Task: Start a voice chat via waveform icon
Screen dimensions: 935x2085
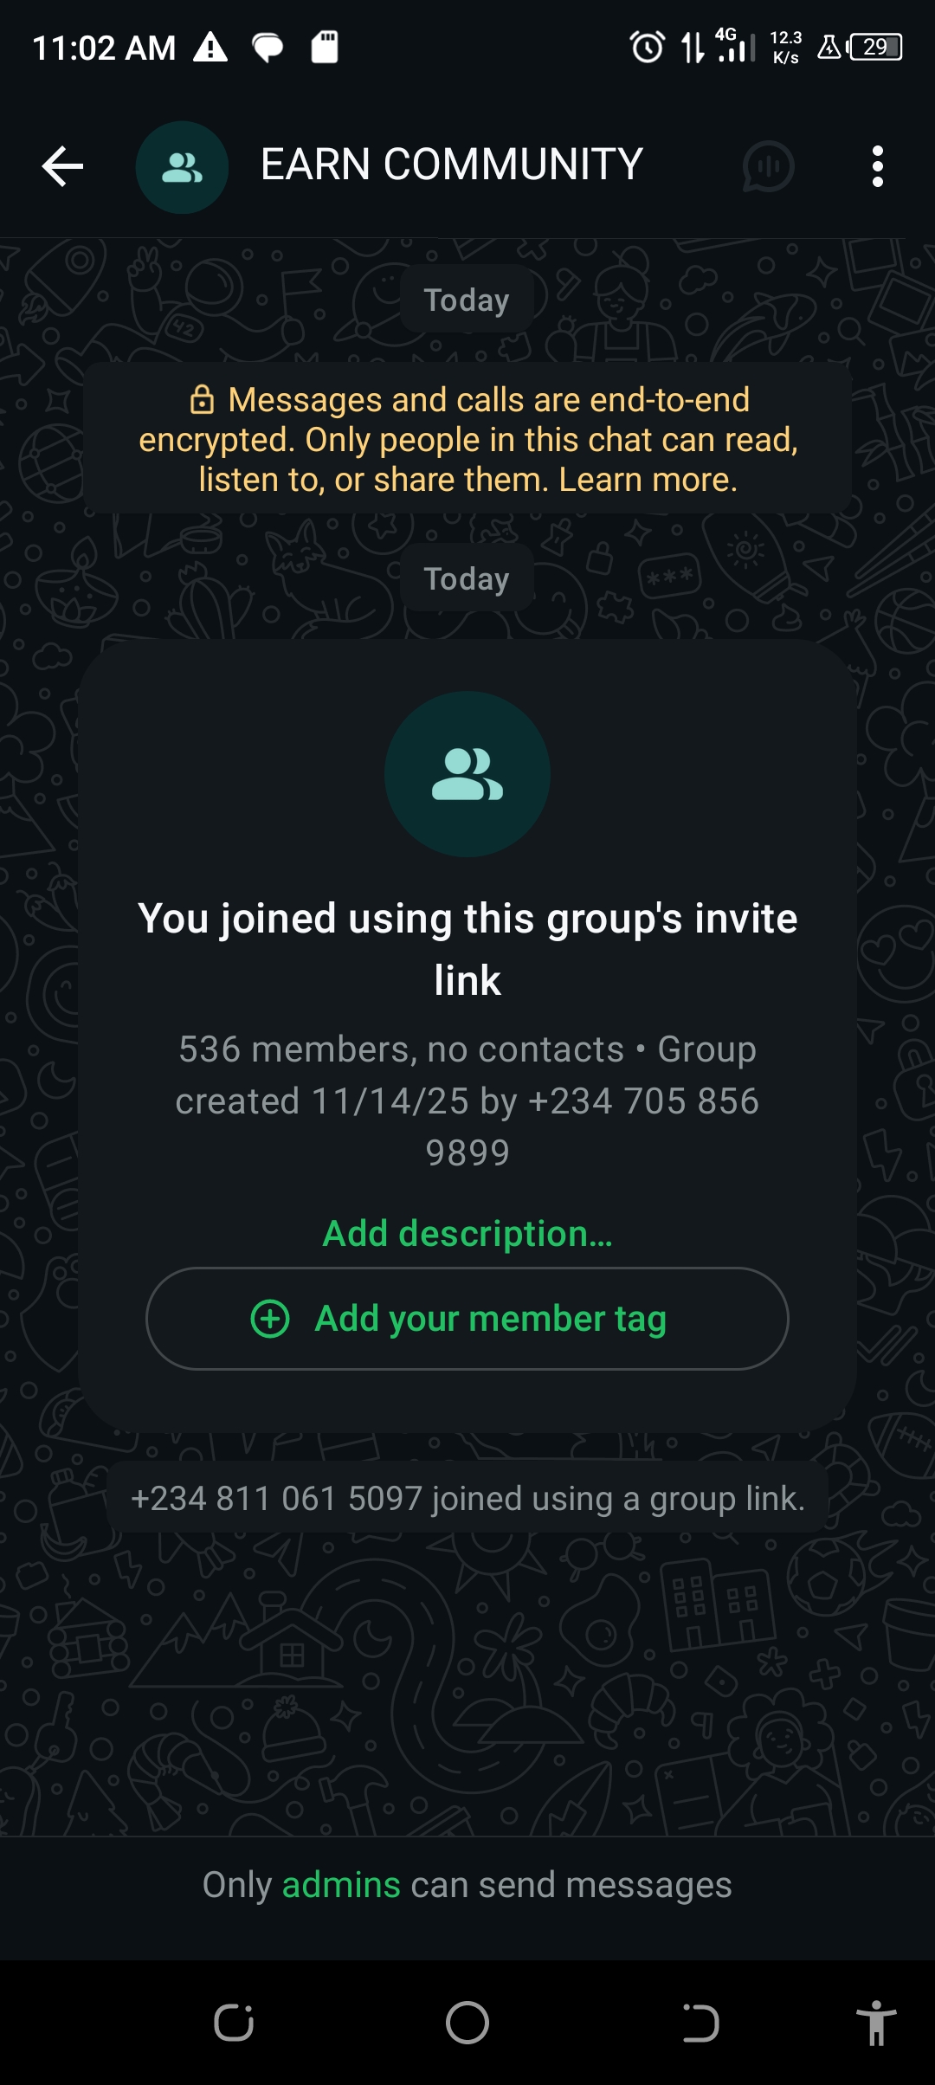Action: point(768,166)
